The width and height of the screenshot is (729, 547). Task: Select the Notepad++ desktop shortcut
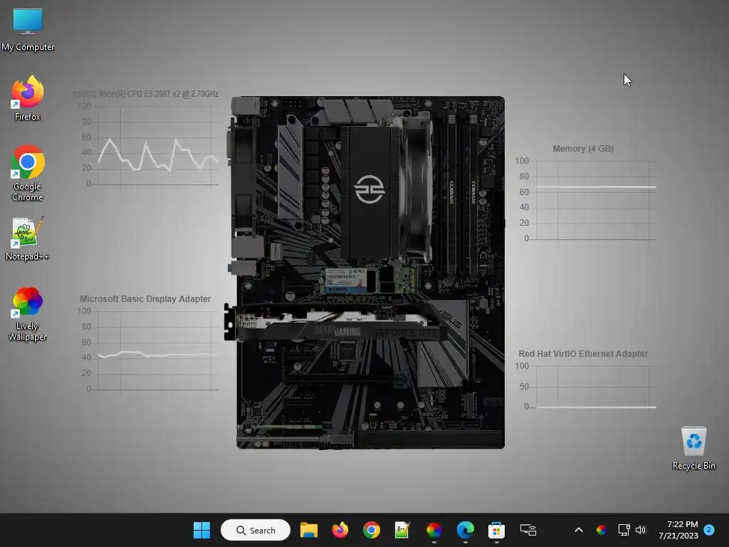tap(27, 238)
